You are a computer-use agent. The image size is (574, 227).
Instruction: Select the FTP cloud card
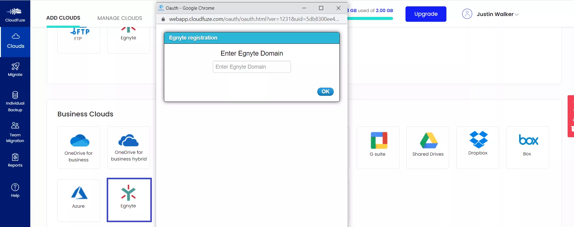click(79, 40)
